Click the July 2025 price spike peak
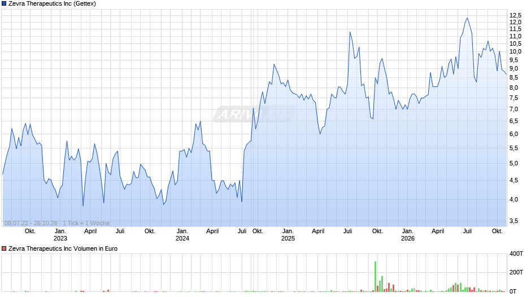The image size is (531, 297). pyautogui.click(x=350, y=32)
